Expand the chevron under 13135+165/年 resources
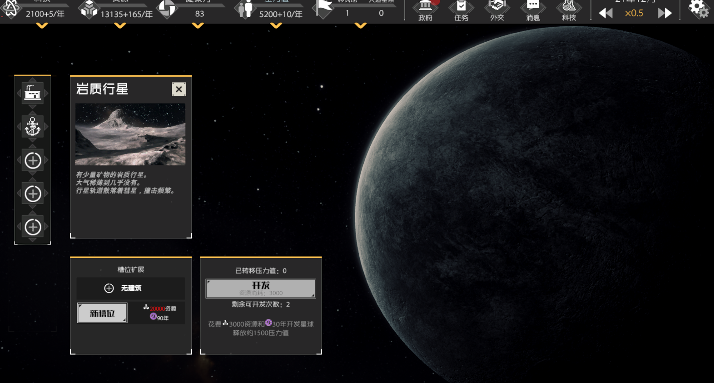This screenshot has width=714, height=383. pyautogui.click(x=120, y=26)
